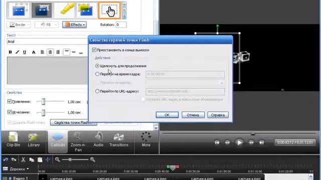This screenshot has width=321, height=180.
Task: Zoom in the timeline magnifier
Action: click(93, 159)
